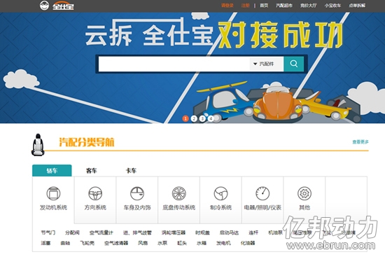Go to 首页 in top navigation
385x257 pixels.
(264, 6)
